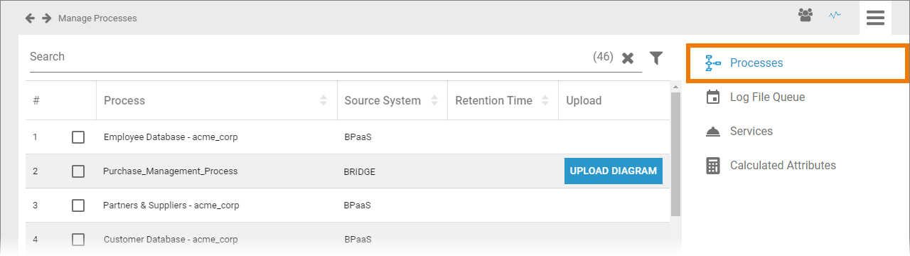Click the Calculated Attributes calculator icon
The width and height of the screenshot is (910, 256).
click(x=713, y=165)
